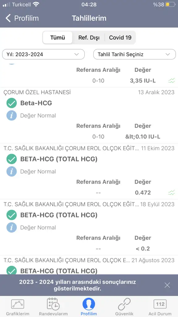Select the Tümü segment tab
Image resolution: width=178 pixels, height=317 pixels.
(57, 37)
